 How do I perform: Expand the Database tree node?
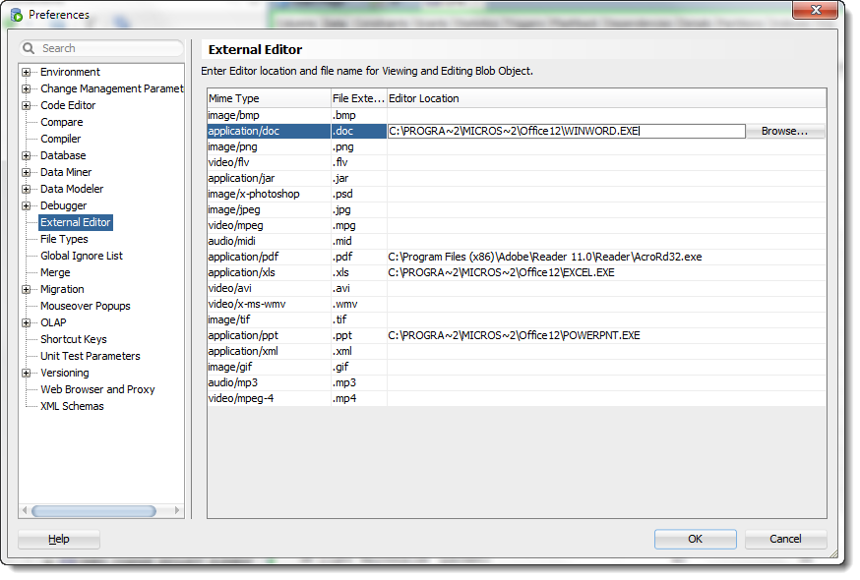pyautogui.click(x=26, y=155)
